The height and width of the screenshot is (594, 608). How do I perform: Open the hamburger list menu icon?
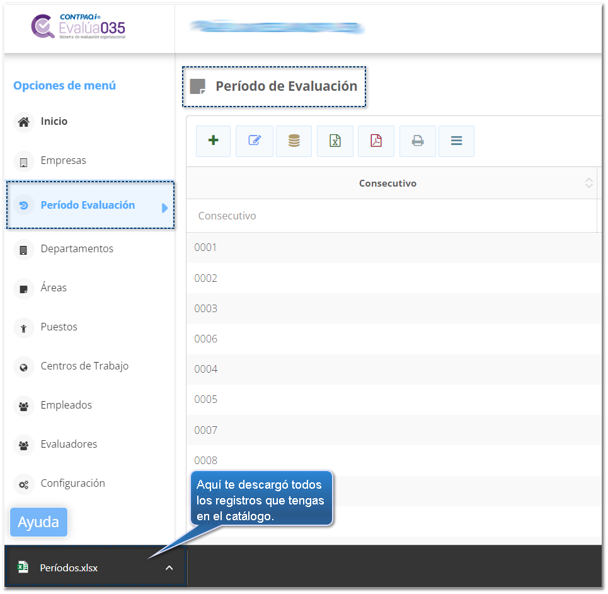pyautogui.click(x=456, y=141)
